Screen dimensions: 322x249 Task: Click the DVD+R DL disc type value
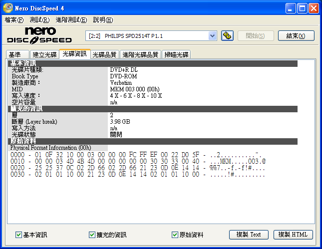point(124,70)
